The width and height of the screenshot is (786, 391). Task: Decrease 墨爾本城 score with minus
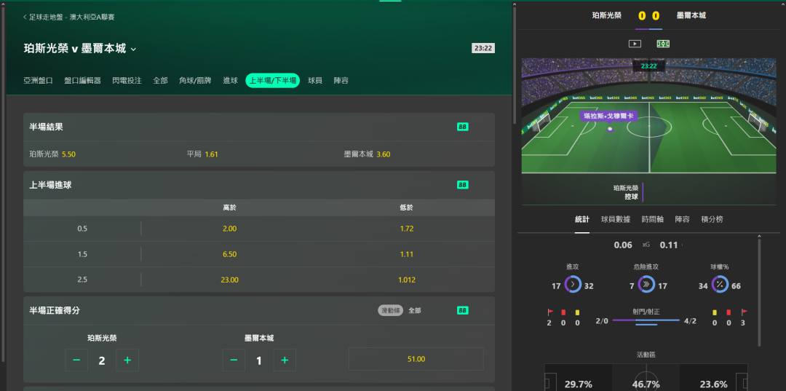tap(234, 360)
